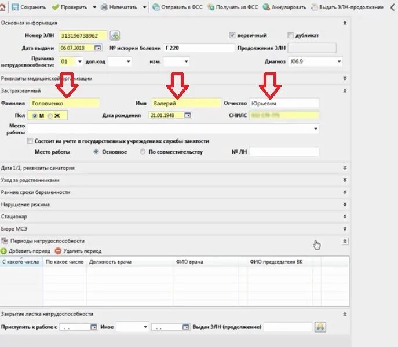Screen dimensions: 398x347
Task: Check Состоит на учете в службе занятости
Action: pos(30,141)
